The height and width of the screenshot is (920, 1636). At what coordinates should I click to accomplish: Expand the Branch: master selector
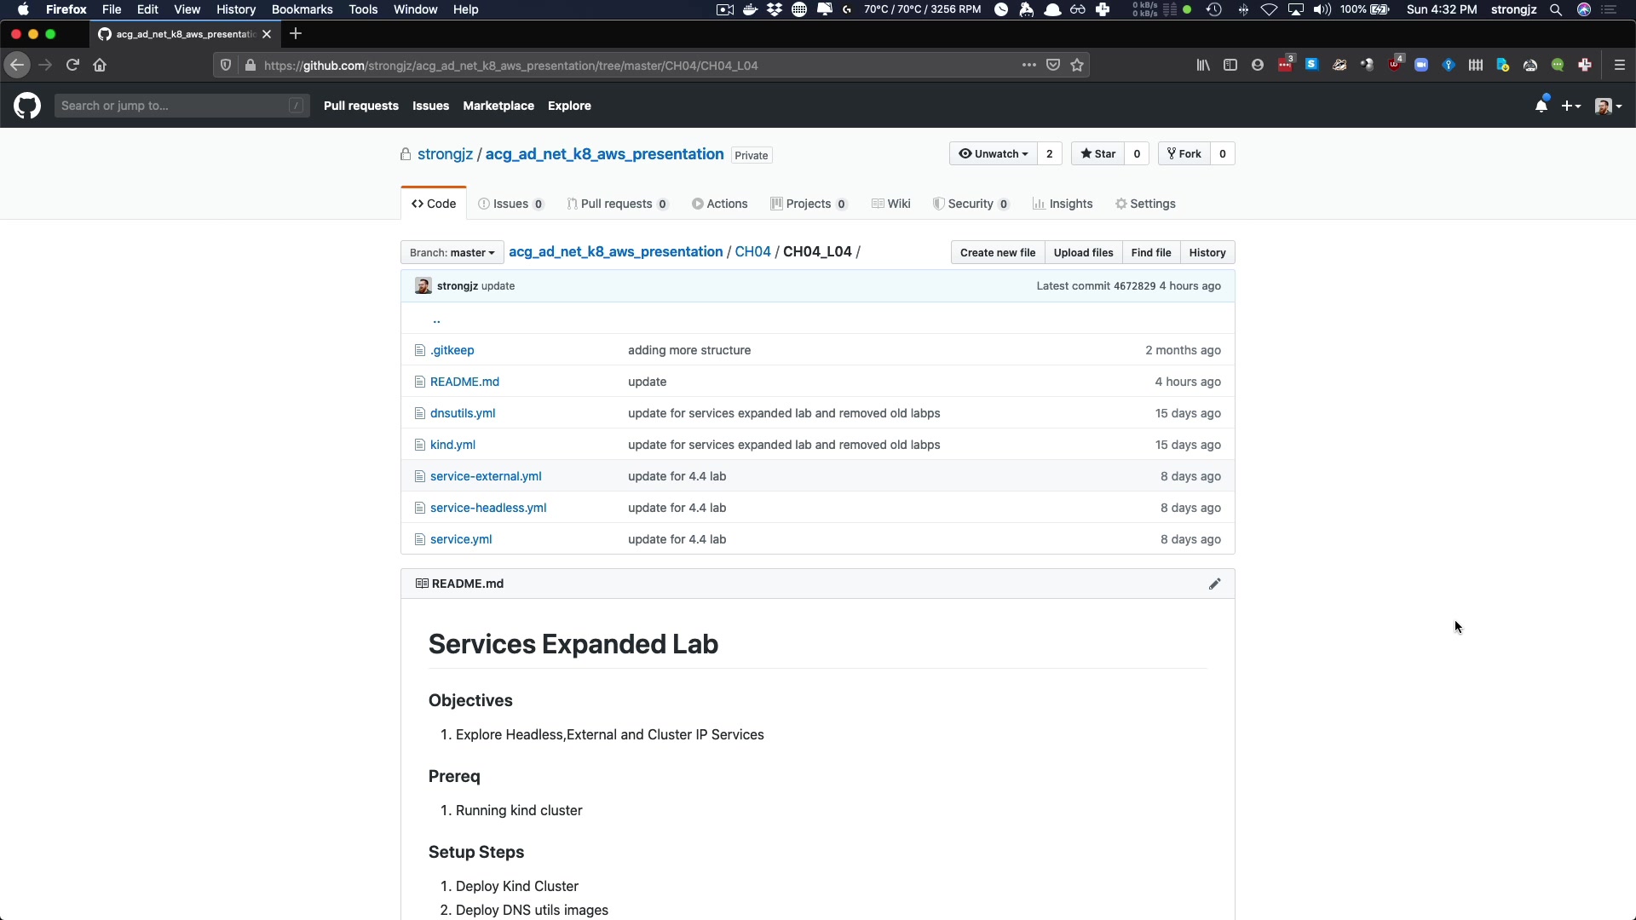(x=452, y=253)
